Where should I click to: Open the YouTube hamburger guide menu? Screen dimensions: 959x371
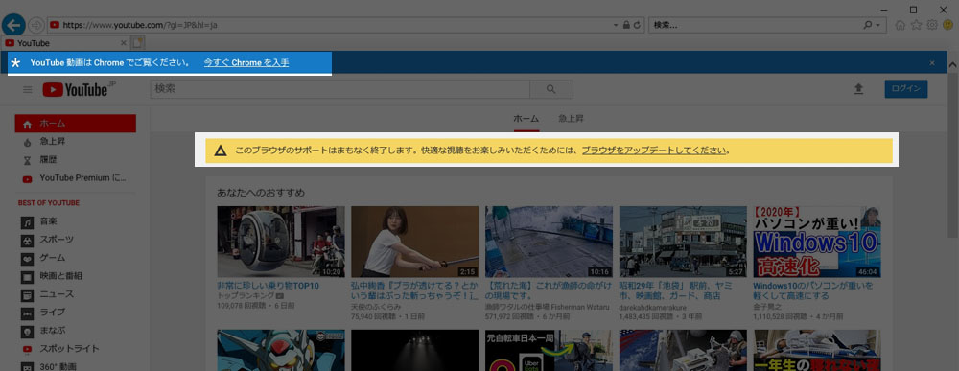click(x=28, y=90)
